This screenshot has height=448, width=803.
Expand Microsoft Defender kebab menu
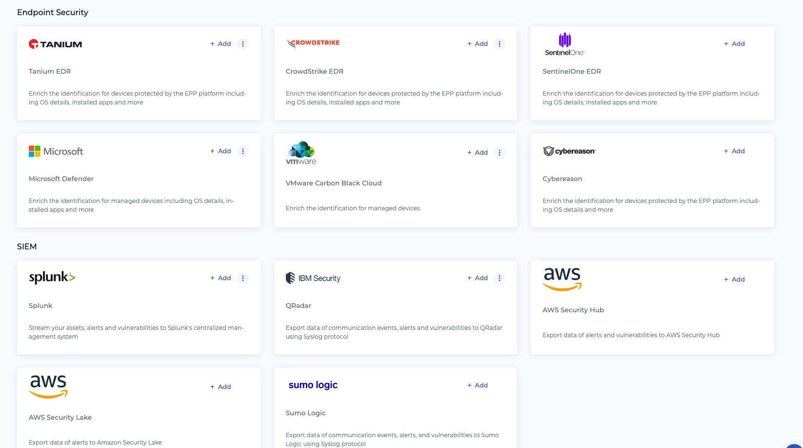pyautogui.click(x=243, y=151)
